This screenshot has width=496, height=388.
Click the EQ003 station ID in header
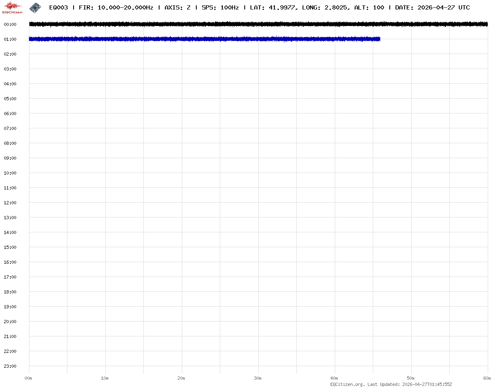tap(58, 7)
